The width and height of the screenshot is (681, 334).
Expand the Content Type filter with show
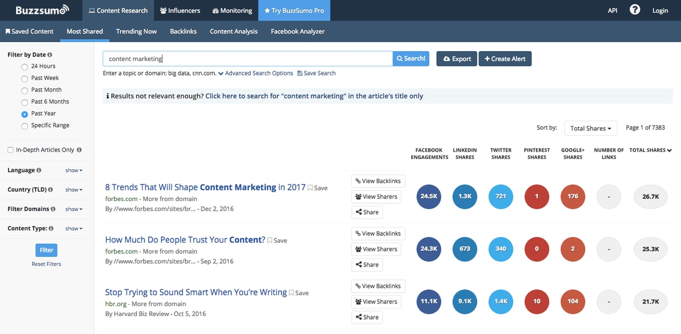pos(74,229)
